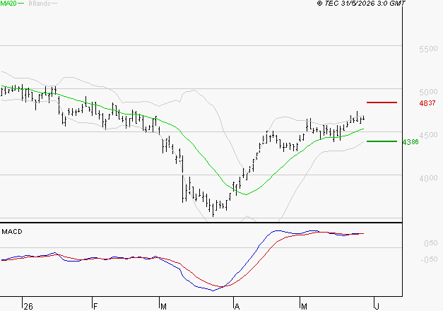Click the -050 MACD axis label
This screenshot has height=311, width=443.
coord(429,259)
